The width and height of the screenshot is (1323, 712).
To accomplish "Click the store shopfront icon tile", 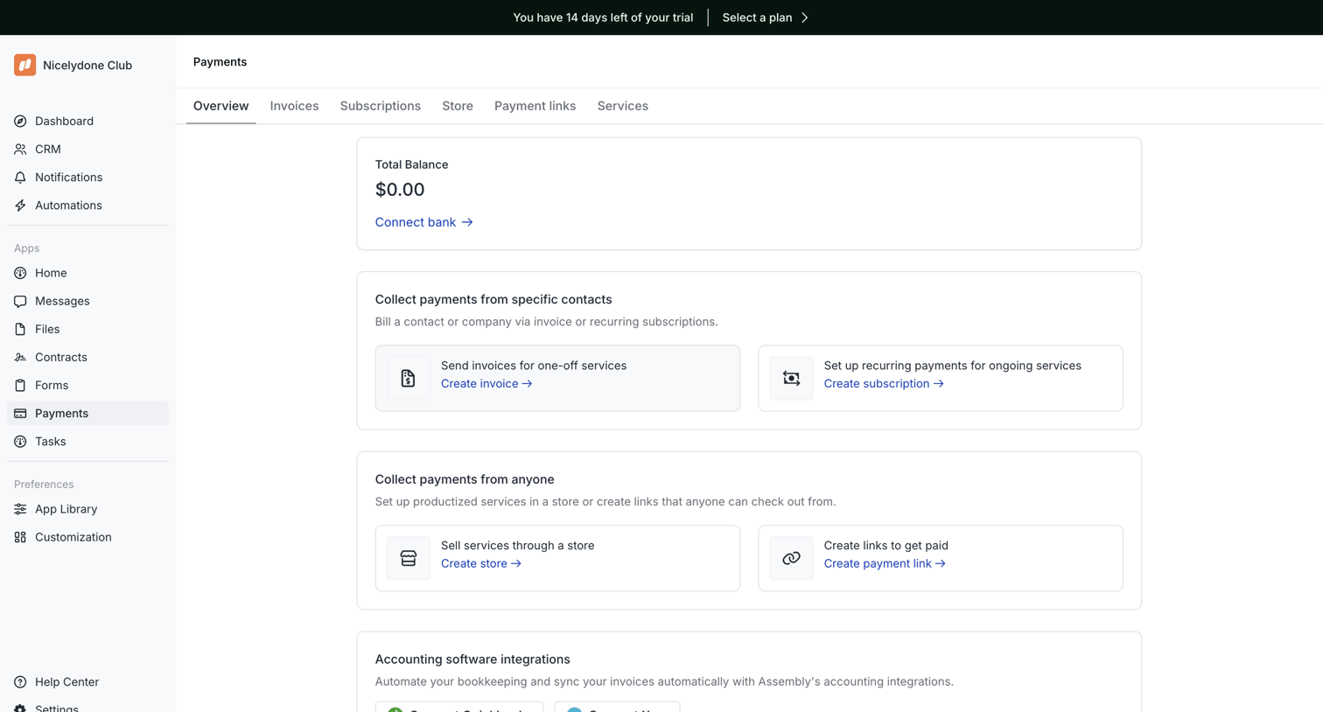I will [x=409, y=558].
